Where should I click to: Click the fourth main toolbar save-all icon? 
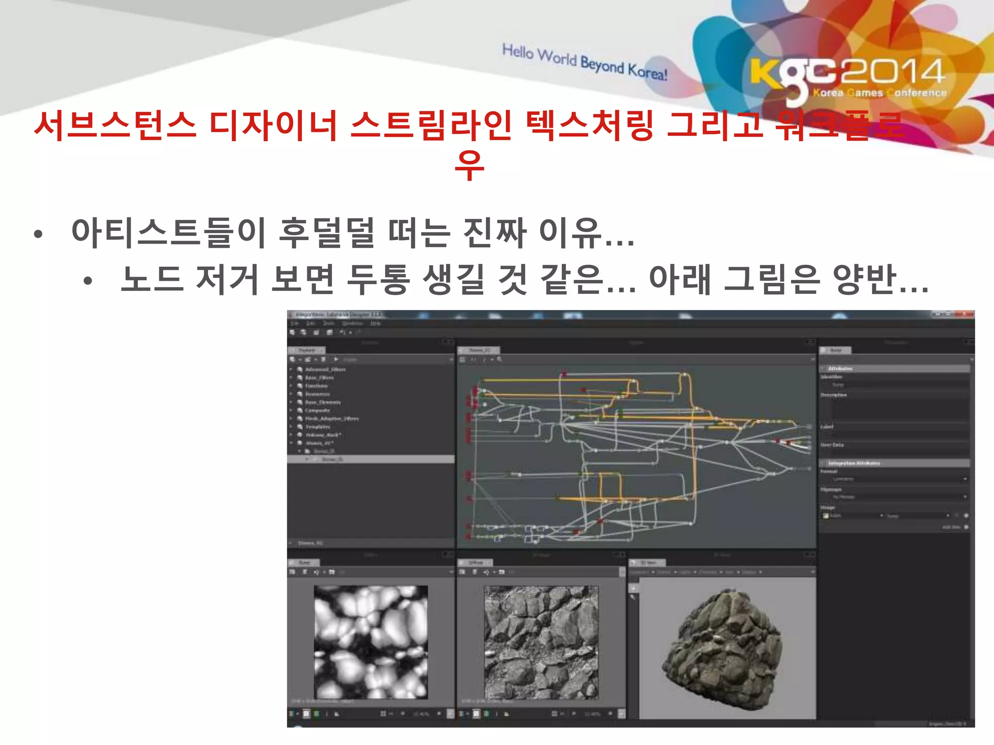[330, 332]
